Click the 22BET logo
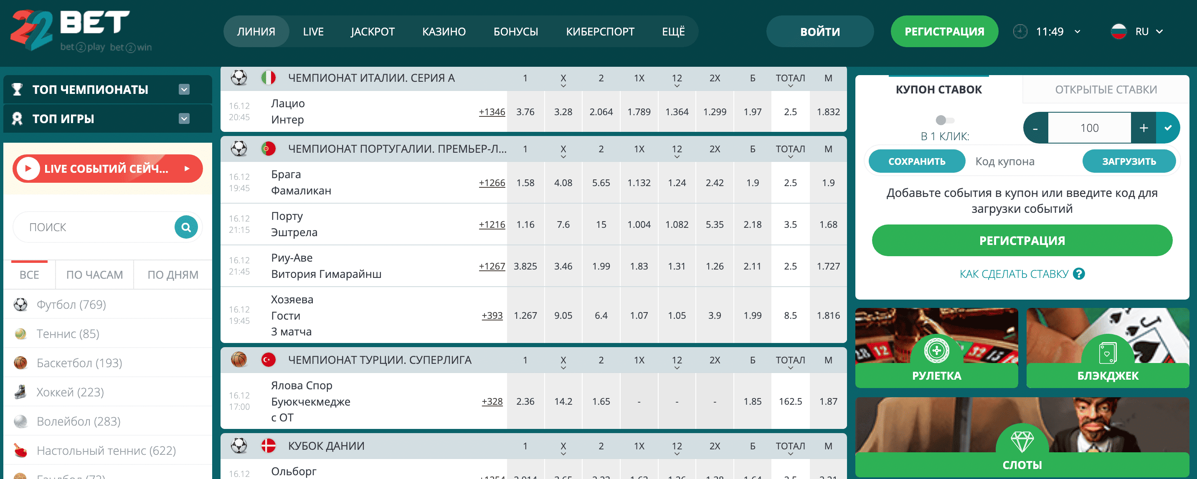This screenshot has height=479, width=1197. (x=81, y=30)
